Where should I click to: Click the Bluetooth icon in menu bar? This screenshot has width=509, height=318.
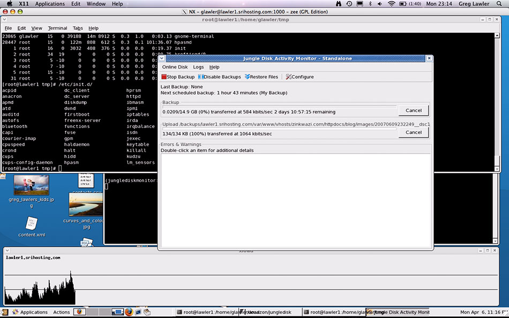tap(370, 4)
